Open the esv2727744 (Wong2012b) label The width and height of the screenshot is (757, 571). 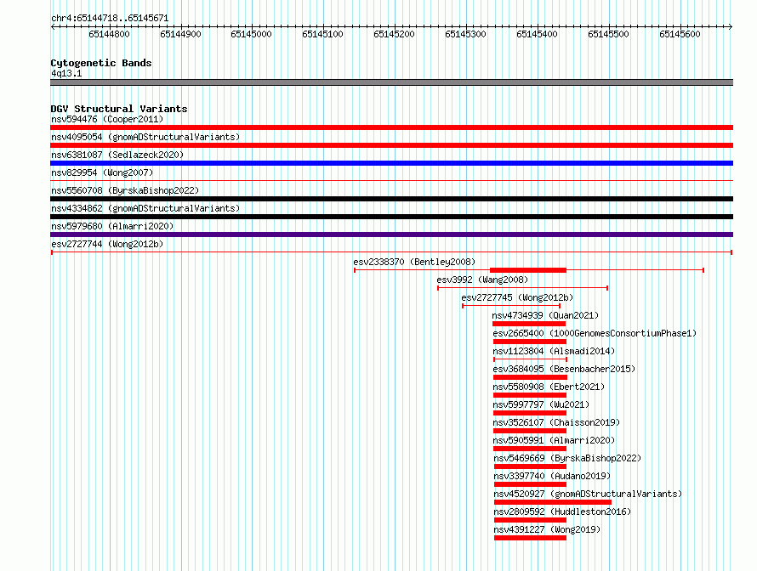tap(107, 244)
